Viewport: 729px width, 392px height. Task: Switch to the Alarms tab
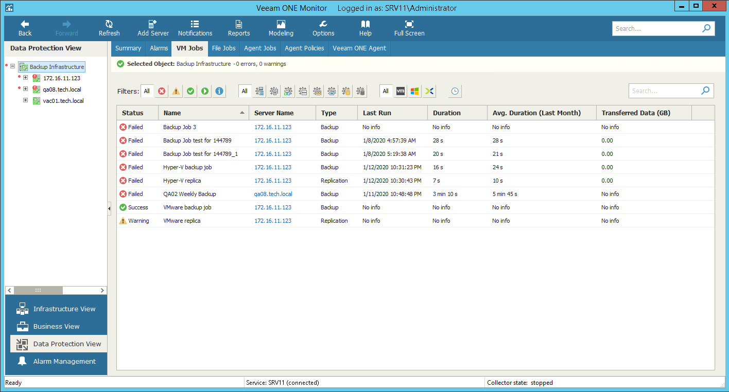pos(159,48)
